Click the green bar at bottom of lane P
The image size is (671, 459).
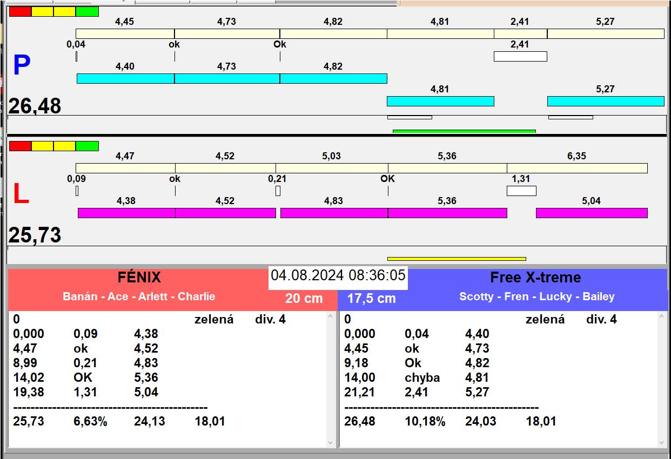pos(464,131)
